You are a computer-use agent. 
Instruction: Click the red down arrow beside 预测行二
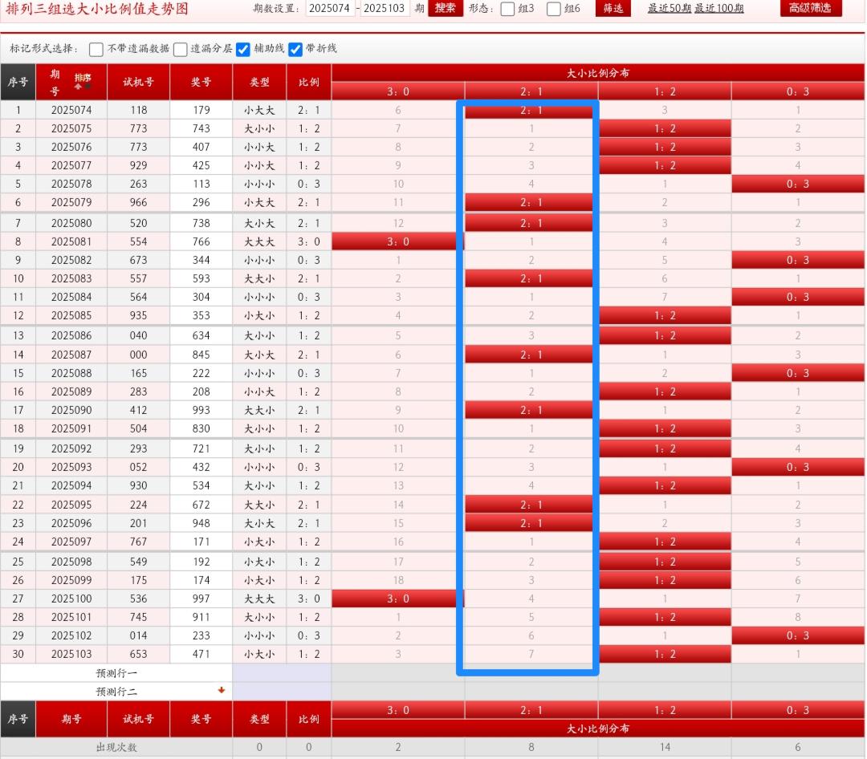[222, 690]
